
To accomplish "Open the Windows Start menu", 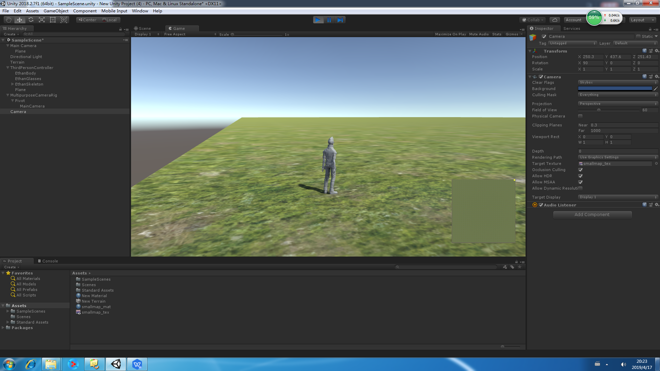I will pos(9,364).
